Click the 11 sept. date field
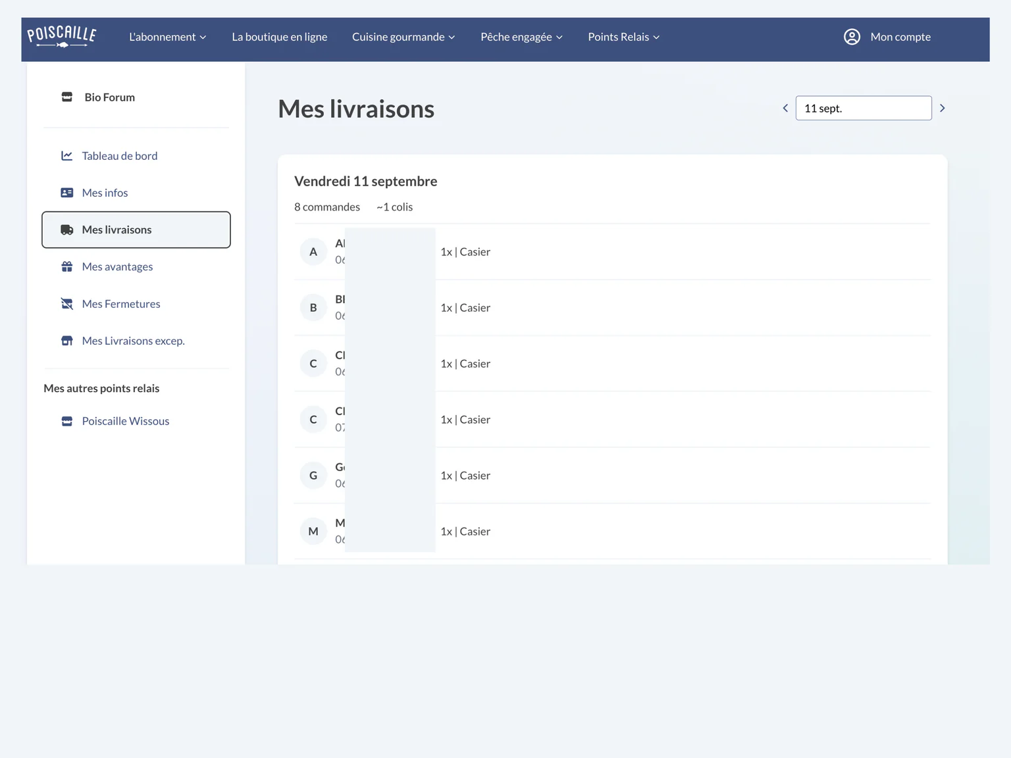This screenshot has width=1011, height=758. pyautogui.click(x=864, y=108)
